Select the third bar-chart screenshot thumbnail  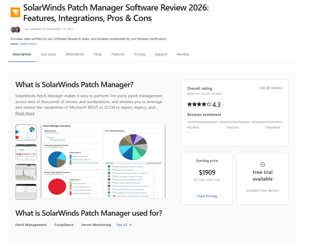pos(26,172)
